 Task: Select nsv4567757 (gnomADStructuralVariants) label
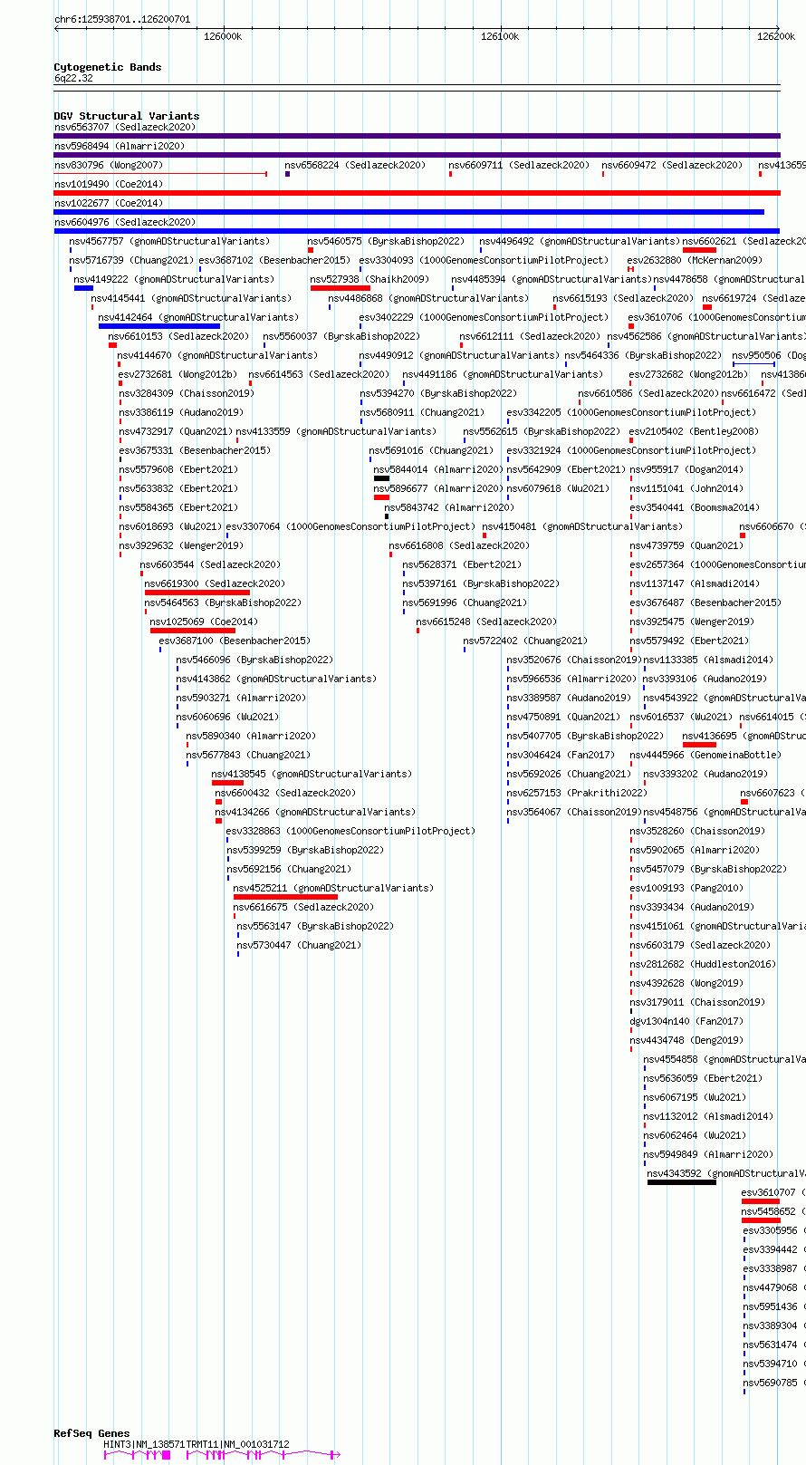[x=169, y=241]
